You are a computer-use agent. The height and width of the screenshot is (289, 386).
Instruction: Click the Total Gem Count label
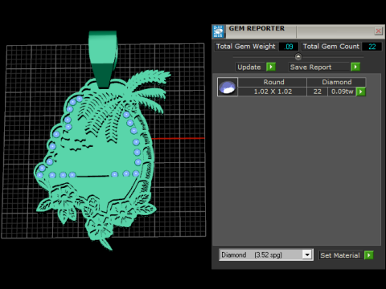(x=331, y=47)
